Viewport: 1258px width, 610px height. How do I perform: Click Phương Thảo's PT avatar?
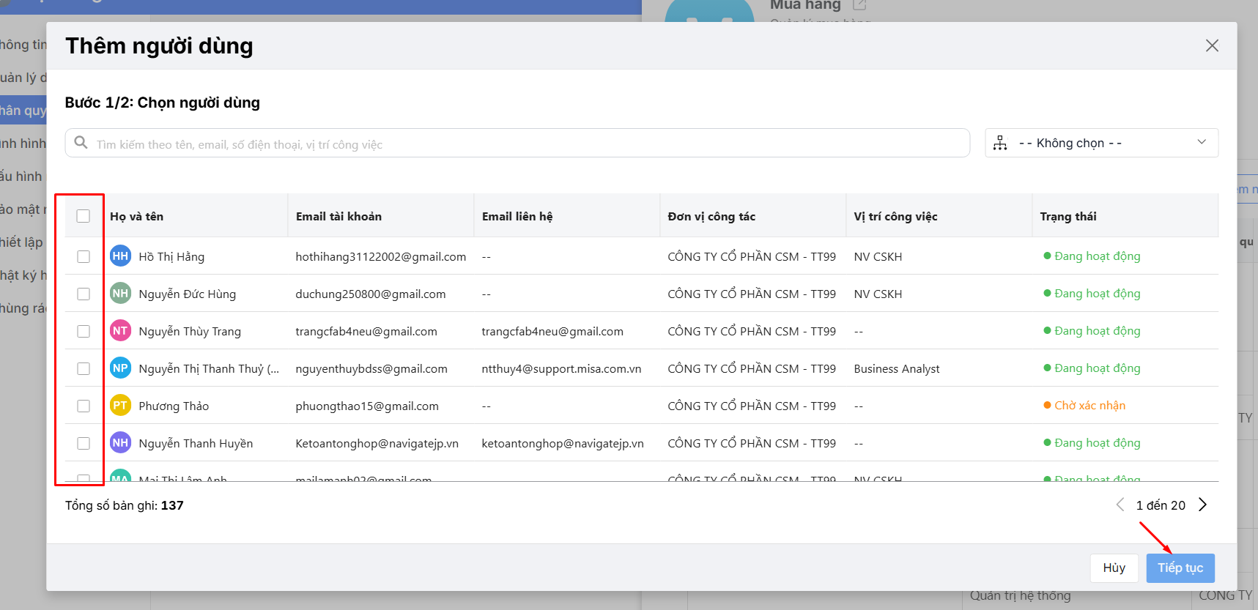coord(120,406)
